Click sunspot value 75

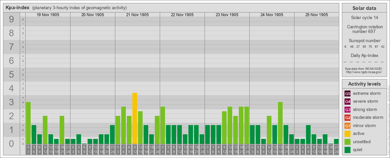[x=370, y=47]
